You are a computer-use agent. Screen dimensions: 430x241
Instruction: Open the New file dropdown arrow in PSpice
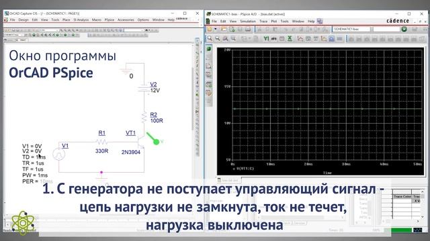pyautogui.click(x=216, y=29)
